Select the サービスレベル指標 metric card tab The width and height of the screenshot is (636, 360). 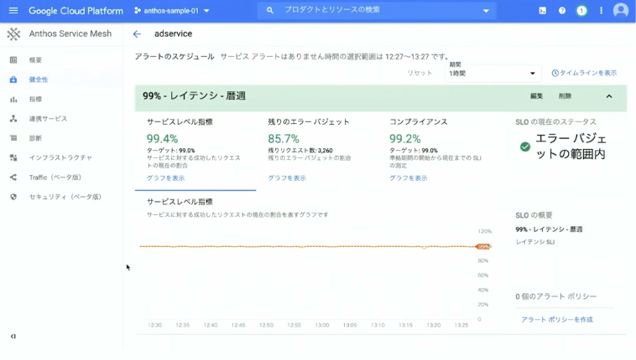coord(195,150)
